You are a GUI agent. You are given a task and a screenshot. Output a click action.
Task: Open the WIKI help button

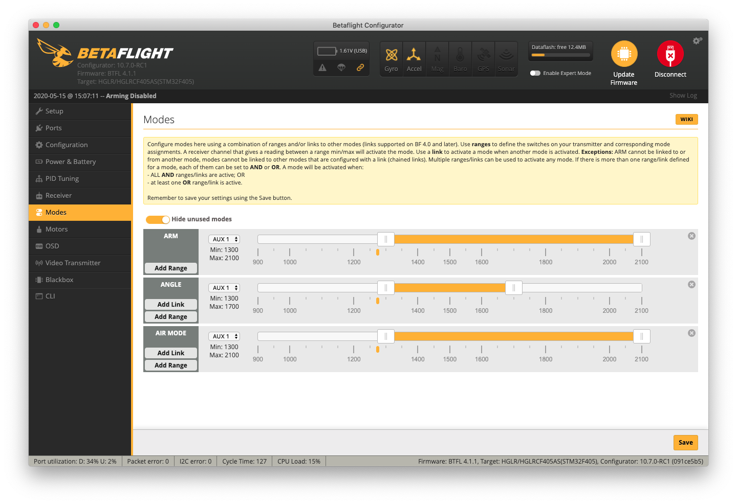[686, 119]
